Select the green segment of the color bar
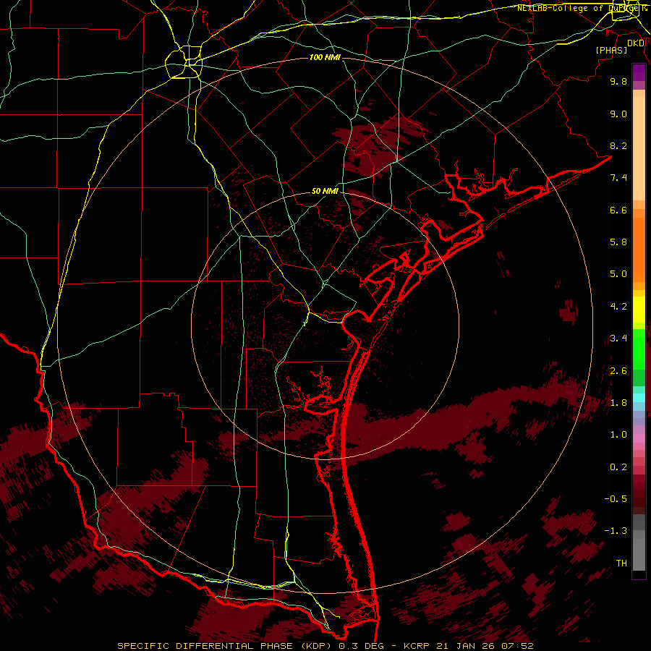Screen dimensions: 651x651 639,349
